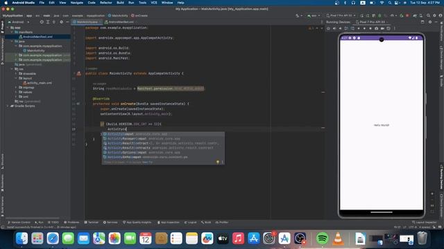Click the lightbulb icon in completion popup
Image resolution: width=444 pixels, height=249 pixels.
[x=217, y=162]
